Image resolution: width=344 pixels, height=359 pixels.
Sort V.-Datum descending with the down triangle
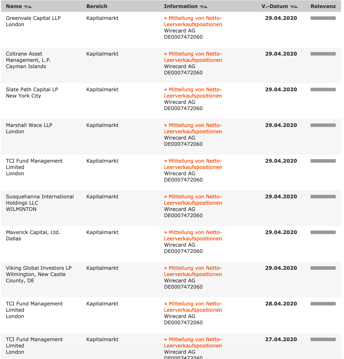(291, 7)
